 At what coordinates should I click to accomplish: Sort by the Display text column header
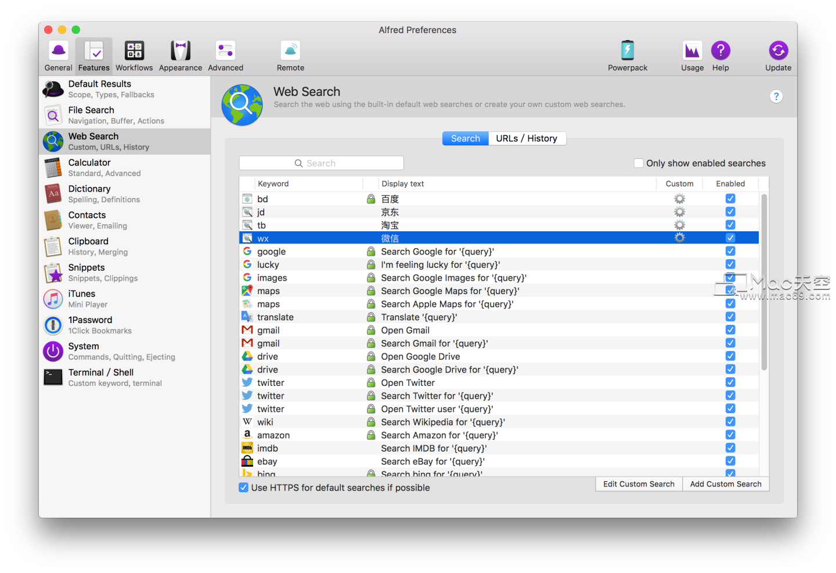tap(517, 184)
